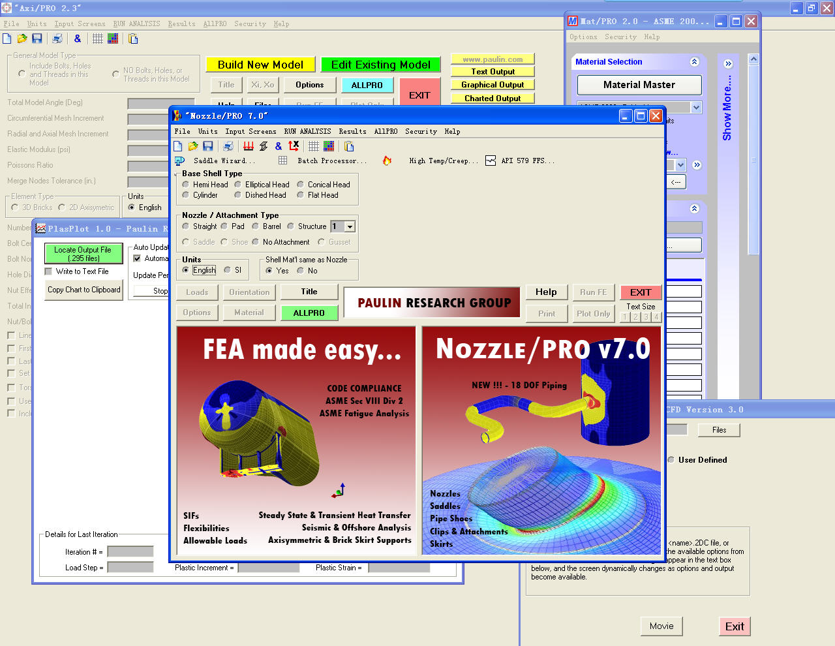This screenshot has width=835, height=646.
Task: Click the open folder icon in Nozzle/PRO toolbar
Action: tap(192, 146)
